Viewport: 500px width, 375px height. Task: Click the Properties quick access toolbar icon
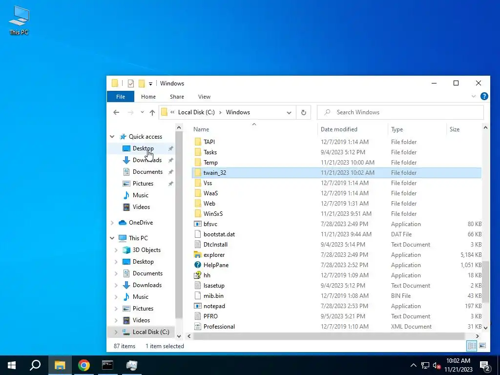(x=131, y=83)
